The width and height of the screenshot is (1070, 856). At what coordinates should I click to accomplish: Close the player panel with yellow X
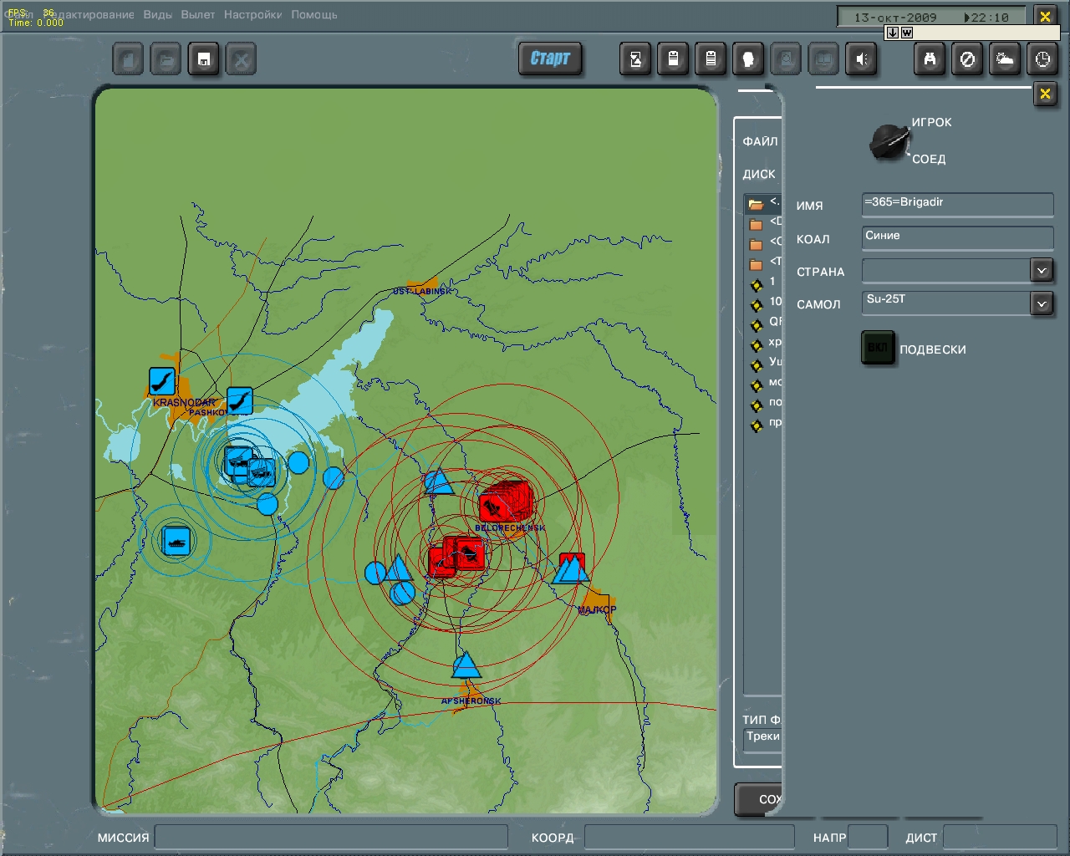pyautogui.click(x=1045, y=94)
